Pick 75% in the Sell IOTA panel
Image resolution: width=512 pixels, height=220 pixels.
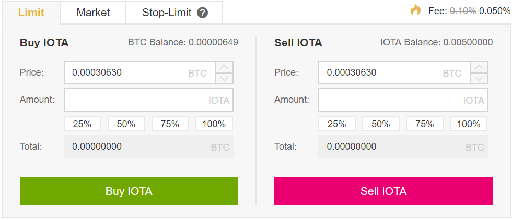424,124
